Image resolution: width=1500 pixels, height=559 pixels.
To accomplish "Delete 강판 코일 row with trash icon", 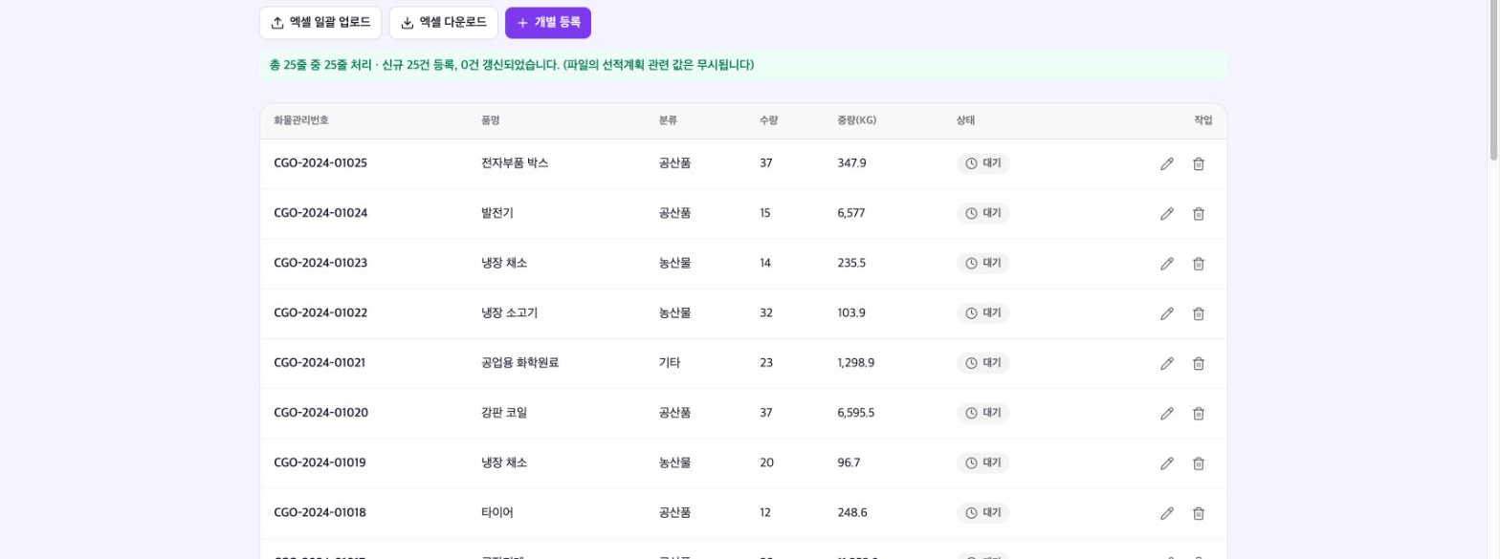I will (1198, 413).
